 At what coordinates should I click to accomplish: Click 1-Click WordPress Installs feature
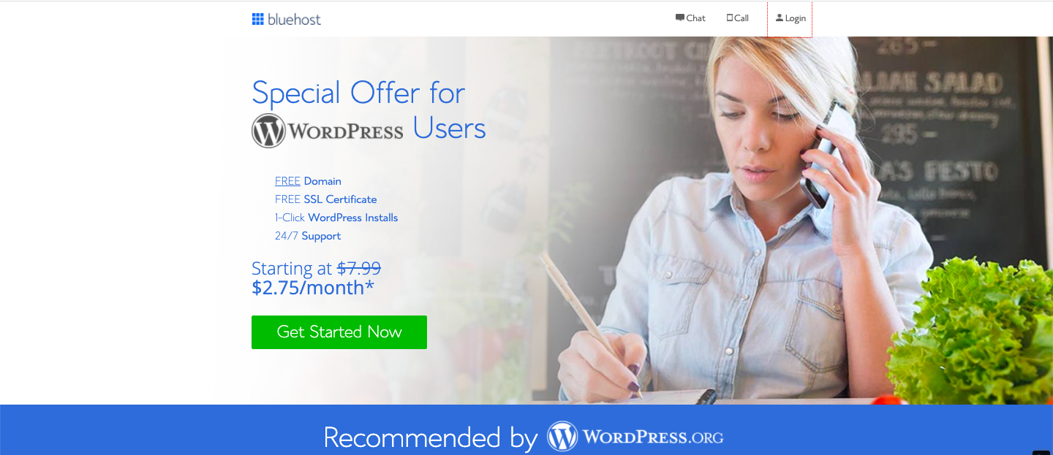336,218
